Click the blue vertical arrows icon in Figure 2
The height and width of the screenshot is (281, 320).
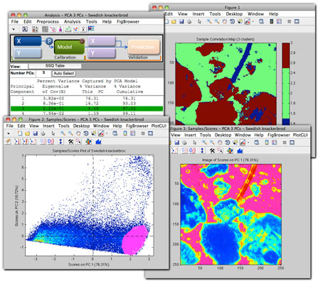[60, 141]
